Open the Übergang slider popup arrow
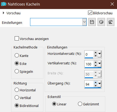Viewport: 117px width, 112px height. coord(99,84)
